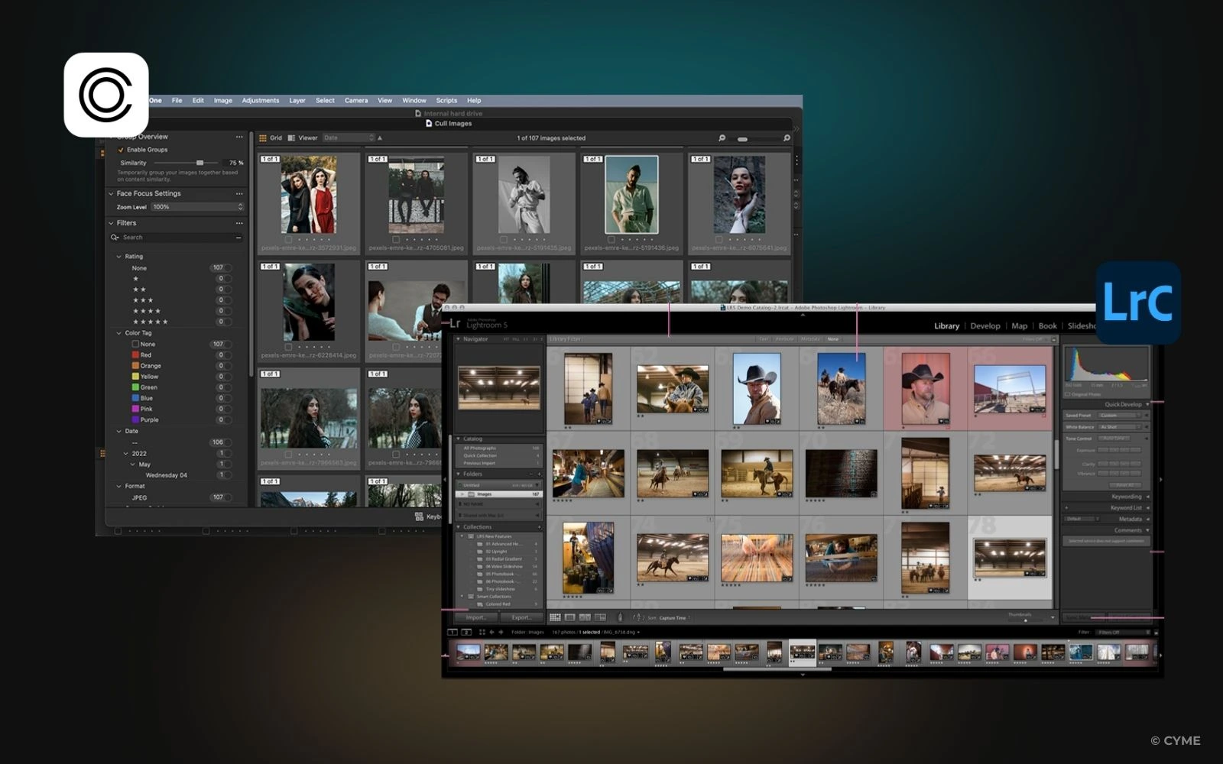Activate second monitor with the 2 button
The height and width of the screenshot is (764, 1223).
coord(466,632)
